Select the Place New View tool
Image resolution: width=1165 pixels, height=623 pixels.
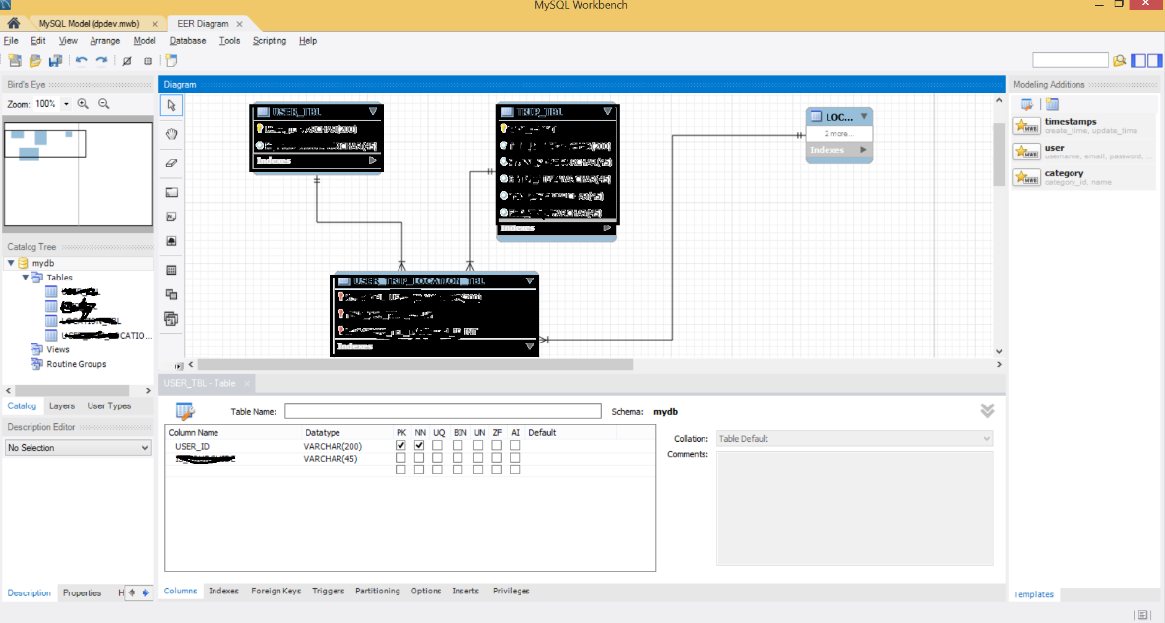pyautogui.click(x=171, y=294)
